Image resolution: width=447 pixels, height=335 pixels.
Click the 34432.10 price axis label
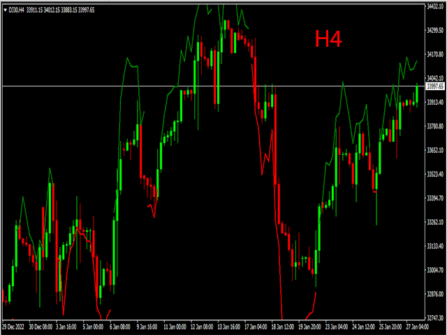(x=435, y=6)
